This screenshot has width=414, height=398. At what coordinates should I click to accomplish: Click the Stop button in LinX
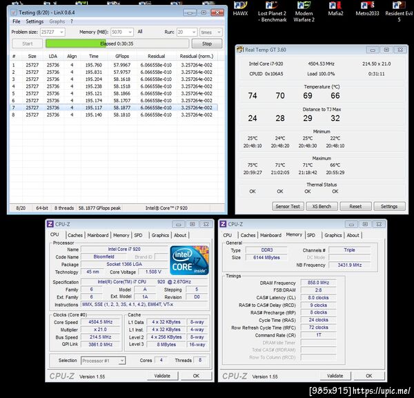click(x=207, y=44)
